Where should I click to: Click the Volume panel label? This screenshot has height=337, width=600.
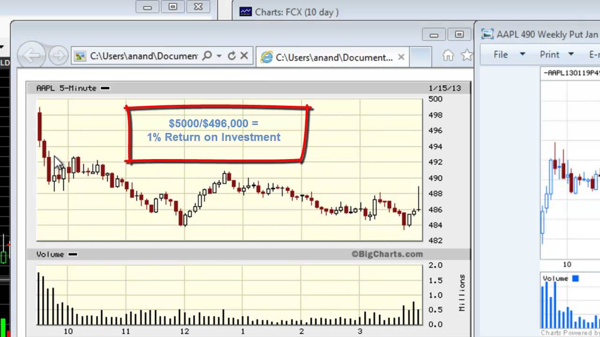[50, 254]
